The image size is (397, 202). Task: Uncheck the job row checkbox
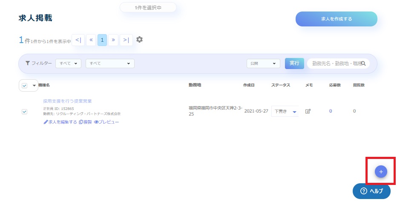[24, 112]
